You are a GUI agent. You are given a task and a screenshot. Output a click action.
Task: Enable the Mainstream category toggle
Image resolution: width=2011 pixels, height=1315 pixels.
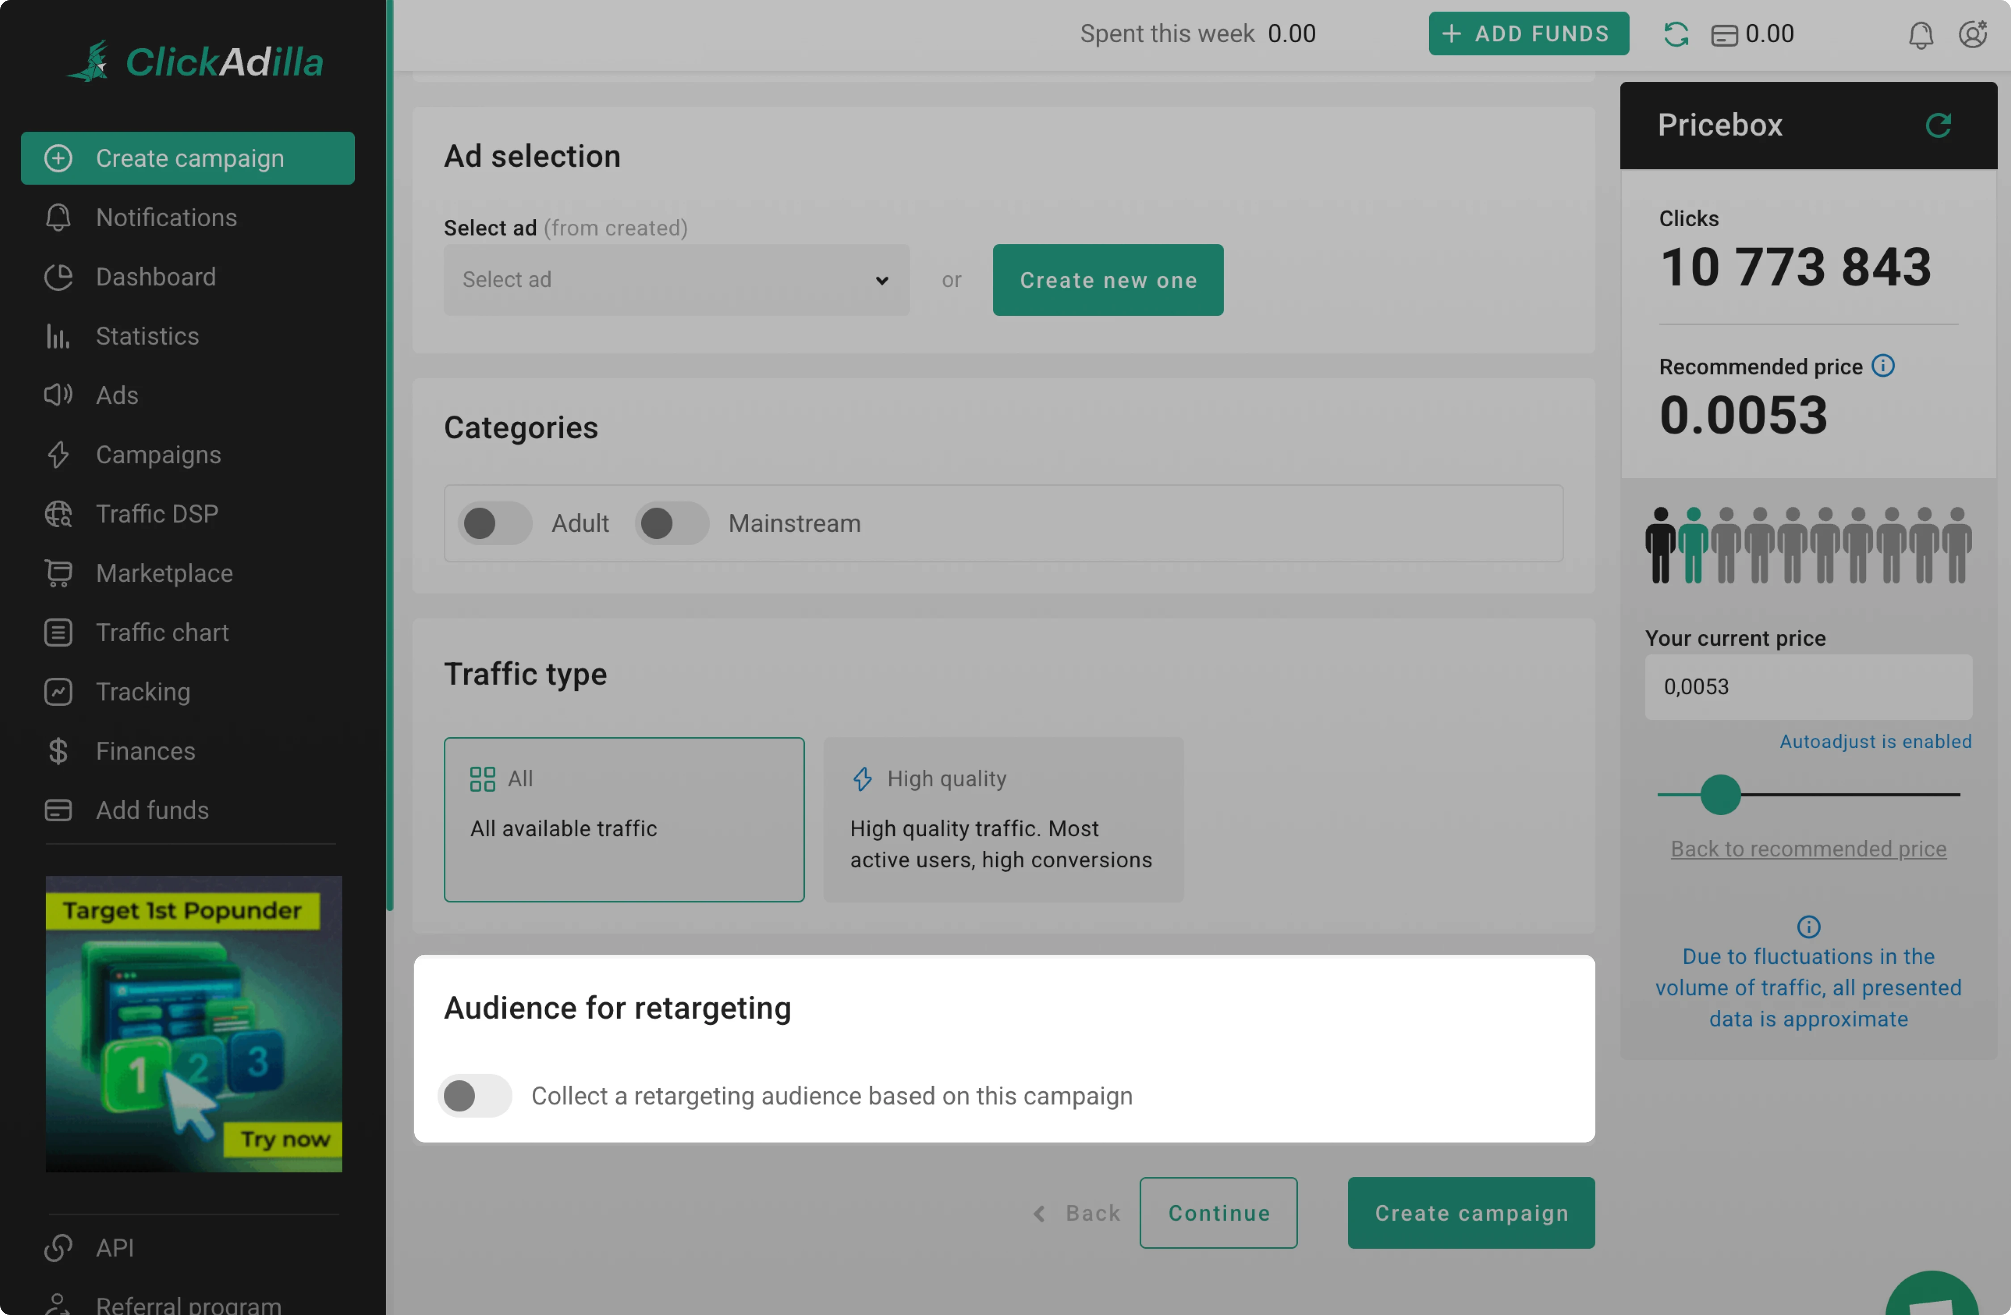(672, 523)
